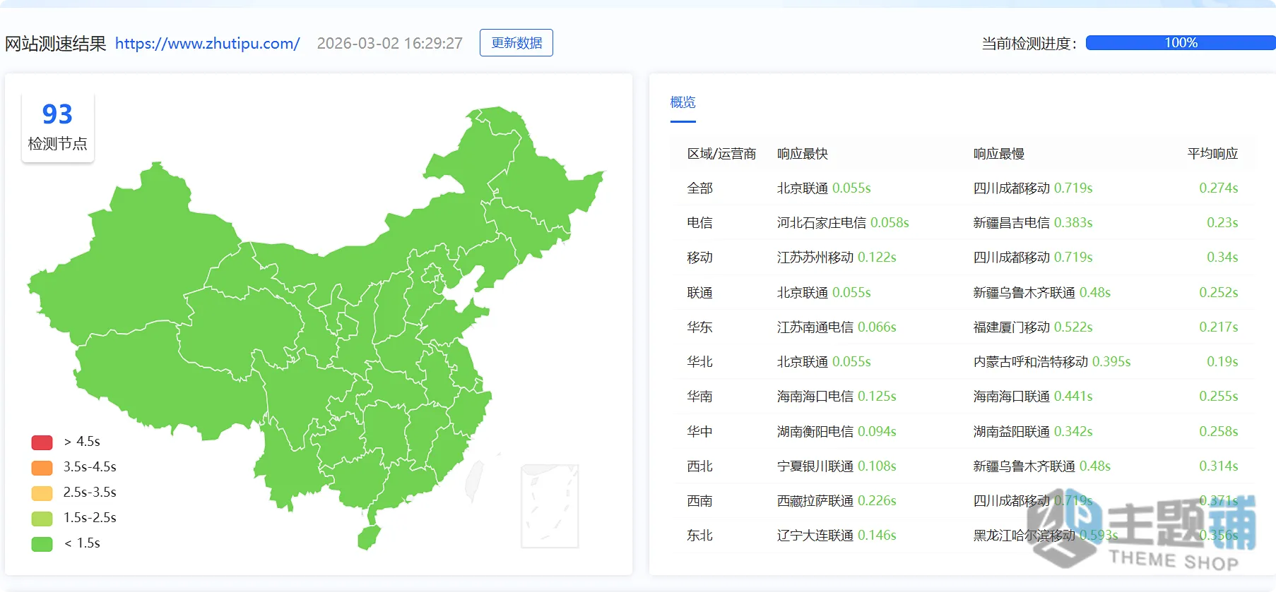Click the 更新数据 refresh button
1276x592 pixels.
pyautogui.click(x=516, y=42)
